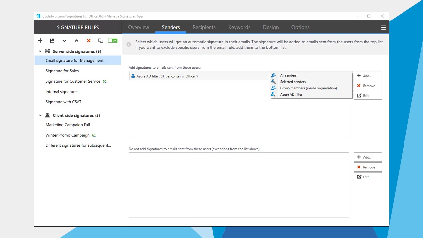Click Add... button for the exceptions list
This screenshot has height=238, width=423.
[x=368, y=157]
